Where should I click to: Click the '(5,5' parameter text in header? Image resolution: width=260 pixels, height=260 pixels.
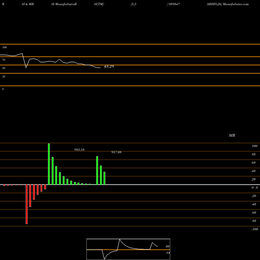tap(134, 4)
